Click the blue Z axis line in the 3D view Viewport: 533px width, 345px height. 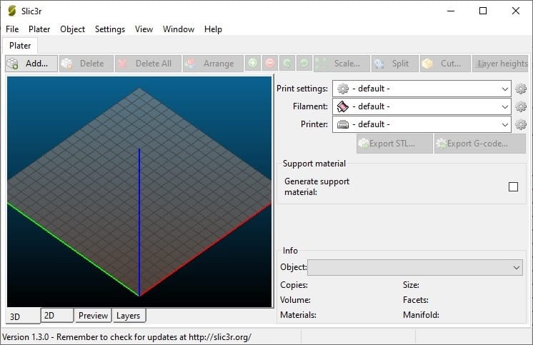[x=139, y=222]
